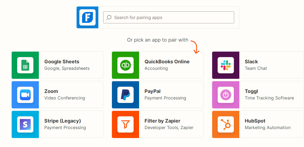
Task: Click the Toggl power icon
Action: 226,95
